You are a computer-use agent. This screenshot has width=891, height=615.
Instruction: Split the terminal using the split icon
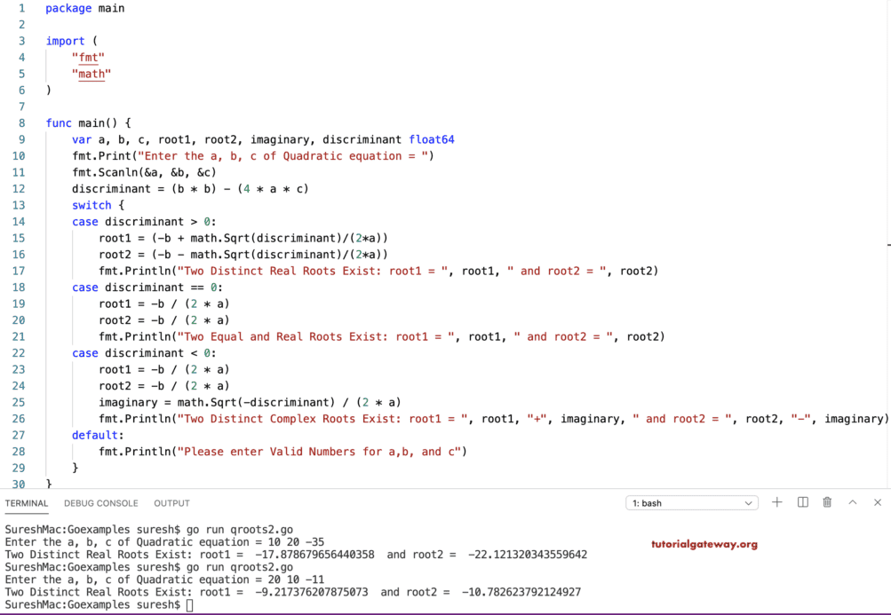[801, 502]
